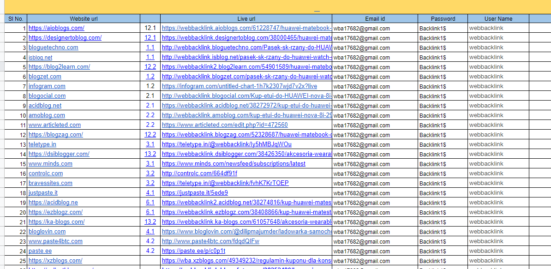Open the isblog.net website link
Viewport: 551px width, 269px height.
[x=40, y=57]
